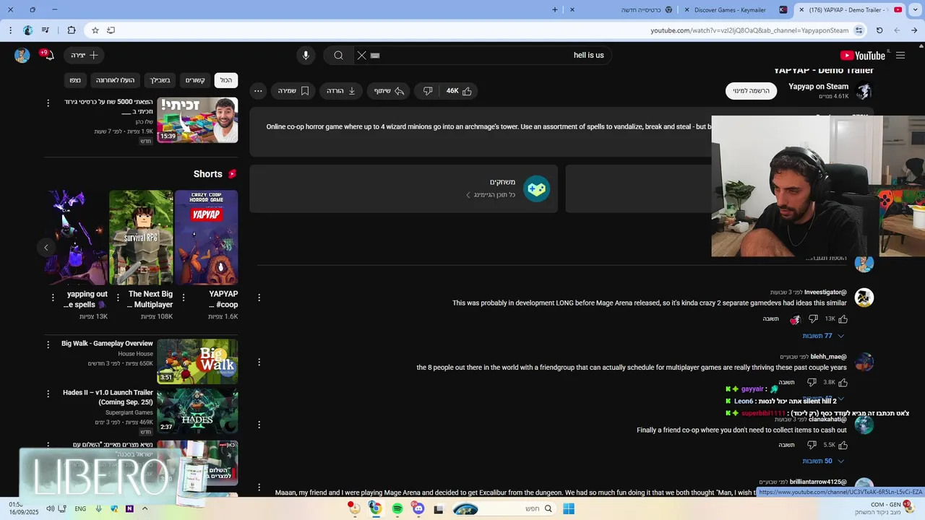
Task: Expand 77 replies under Inveestigator comment
Action: tap(823, 336)
